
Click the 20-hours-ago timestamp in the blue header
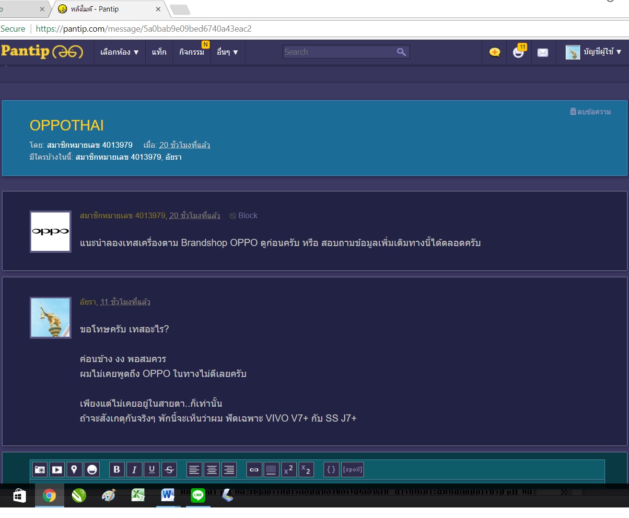[x=185, y=145]
